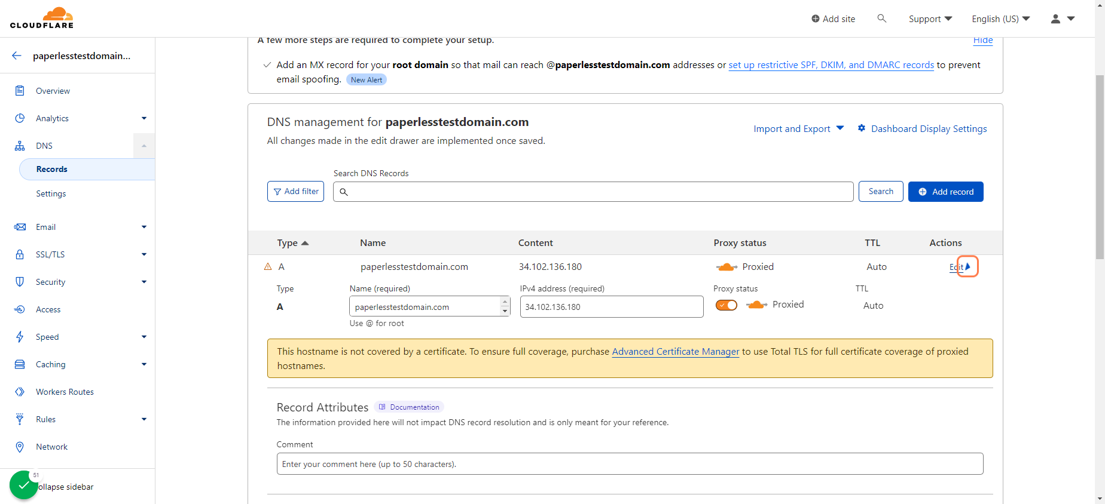
Task: Click the Workers Routes icon
Action: [x=20, y=392]
